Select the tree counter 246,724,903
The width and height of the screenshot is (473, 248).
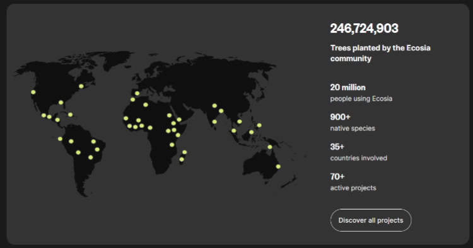coord(364,28)
